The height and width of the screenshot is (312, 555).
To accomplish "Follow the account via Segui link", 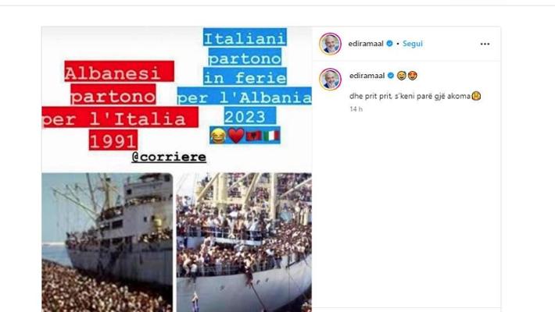I will click(413, 44).
